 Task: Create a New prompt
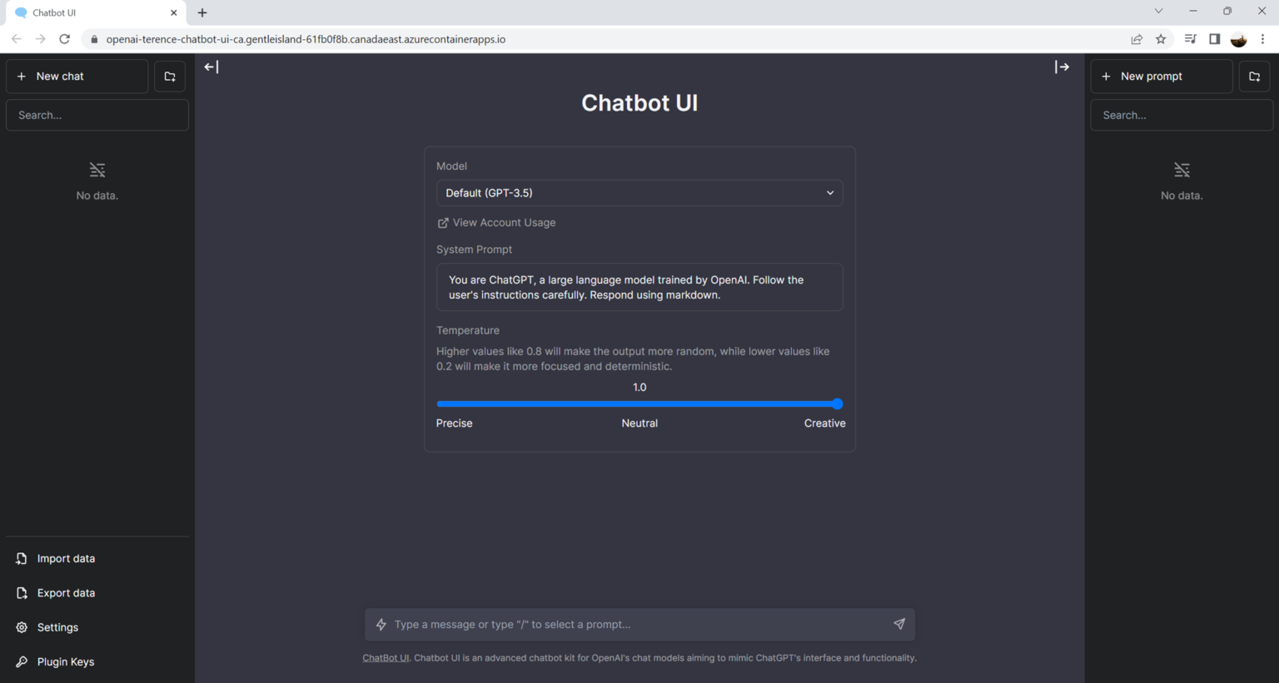(1162, 76)
